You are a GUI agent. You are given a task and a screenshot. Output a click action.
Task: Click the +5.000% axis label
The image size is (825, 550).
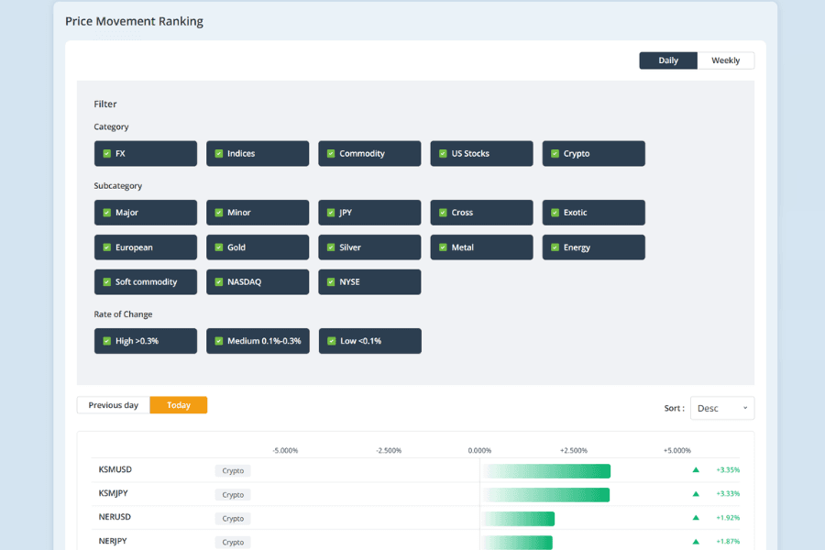coord(677,450)
